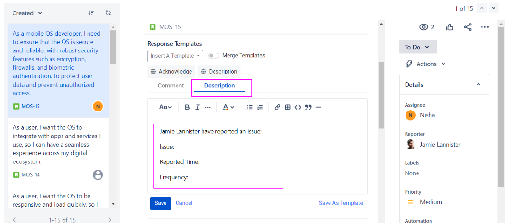The width and height of the screenshot is (507, 223).
Task: Click the code snippet icon
Action: click(298, 107)
